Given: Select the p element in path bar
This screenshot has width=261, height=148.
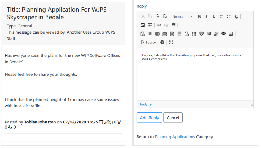Looking at the screenshot, I should pos(151,105).
